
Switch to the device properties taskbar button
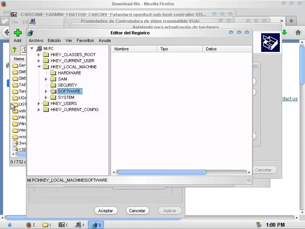click(80, 225)
